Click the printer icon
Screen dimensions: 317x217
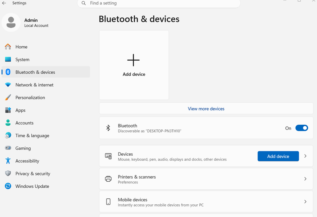108,179
